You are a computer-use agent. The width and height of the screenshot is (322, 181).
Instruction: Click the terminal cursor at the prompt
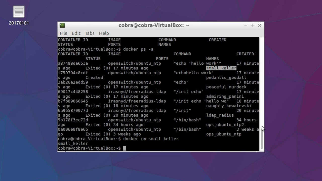coord(125,148)
